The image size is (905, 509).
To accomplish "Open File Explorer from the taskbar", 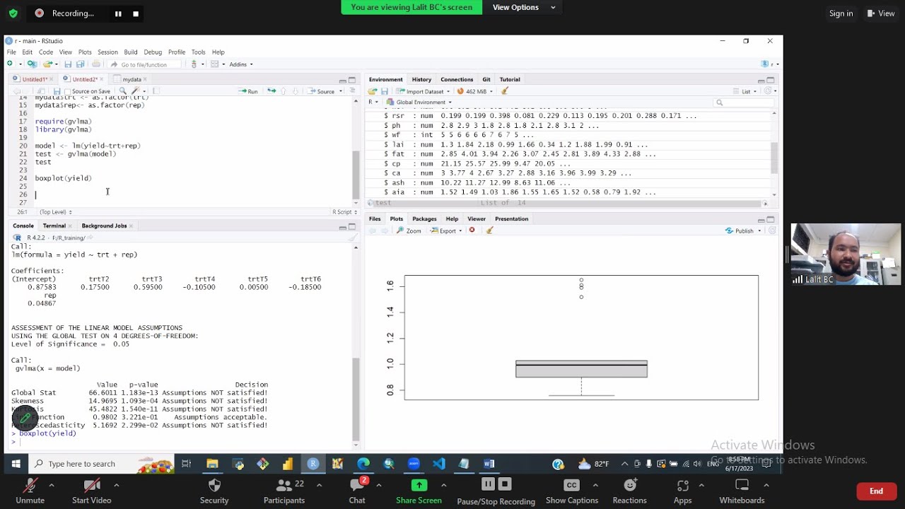I will coord(212,464).
